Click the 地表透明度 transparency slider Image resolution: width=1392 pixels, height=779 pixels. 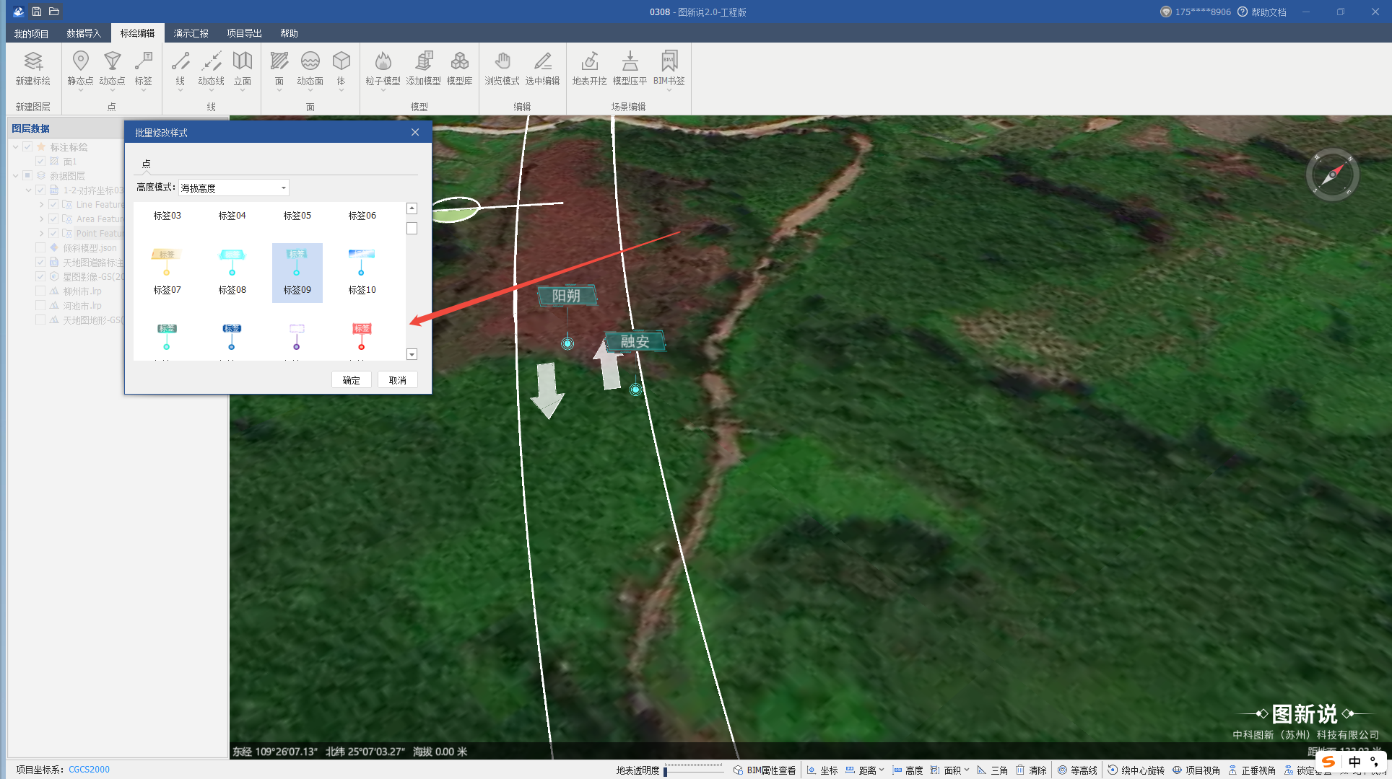(693, 770)
